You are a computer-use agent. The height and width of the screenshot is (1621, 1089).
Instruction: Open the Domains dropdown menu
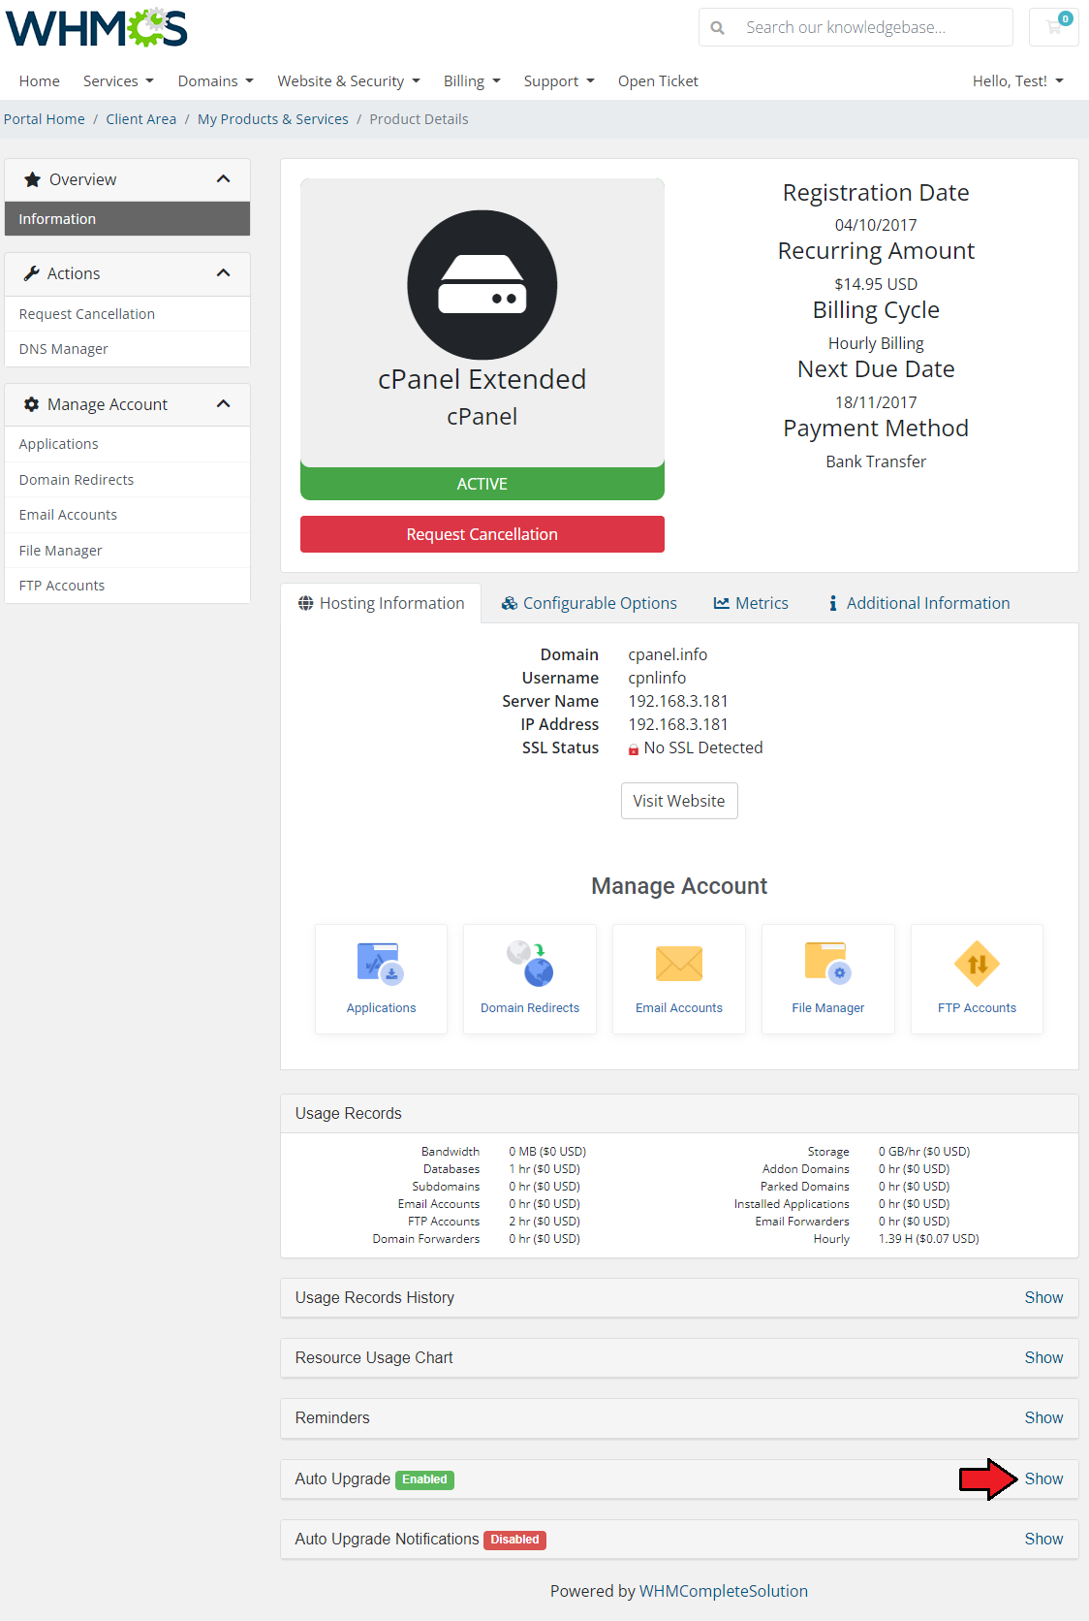point(215,81)
